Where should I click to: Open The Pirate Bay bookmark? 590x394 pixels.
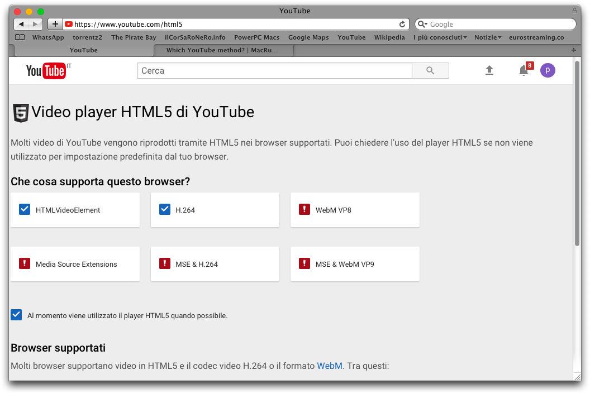[x=134, y=37]
